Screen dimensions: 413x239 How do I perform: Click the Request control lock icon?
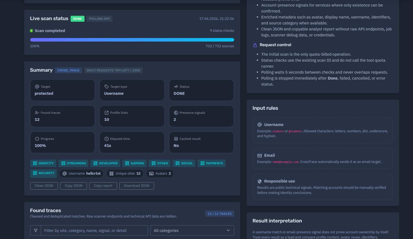[255, 45]
